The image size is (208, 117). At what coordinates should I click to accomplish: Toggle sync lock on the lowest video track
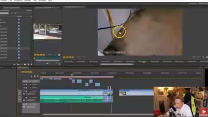click(26, 91)
